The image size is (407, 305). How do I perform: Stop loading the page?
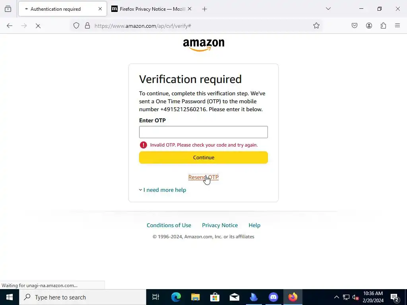point(38,26)
